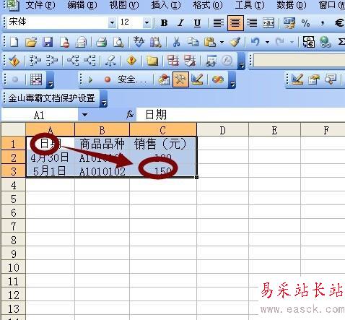Click Remove All Arrows icon
The height and width of the screenshot is (320, 345).
[x=110, y=61]
